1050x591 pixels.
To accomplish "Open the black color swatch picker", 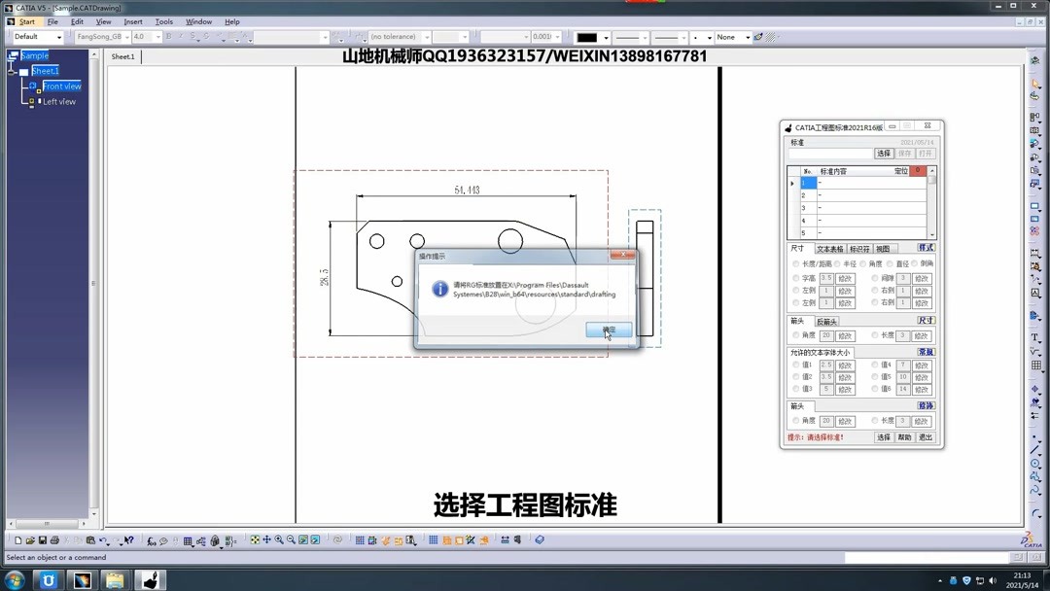I will [x=607, y=38].
